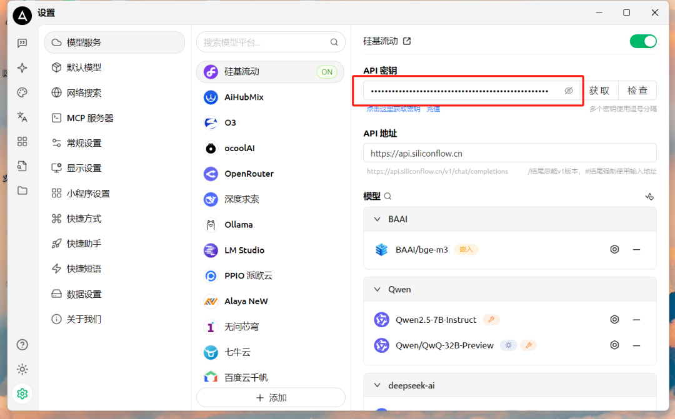The image size is (675, 419).
Task: Open 小程序设置 settings section
Action: click(x=114, y=194)
